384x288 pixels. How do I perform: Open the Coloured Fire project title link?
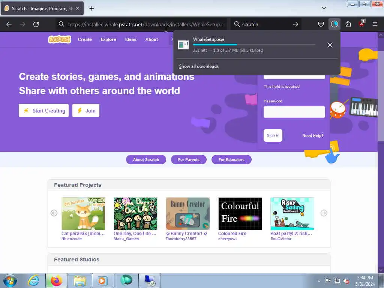tap(232, 234)
